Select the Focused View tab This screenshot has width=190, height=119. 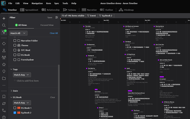click(47, 25)
